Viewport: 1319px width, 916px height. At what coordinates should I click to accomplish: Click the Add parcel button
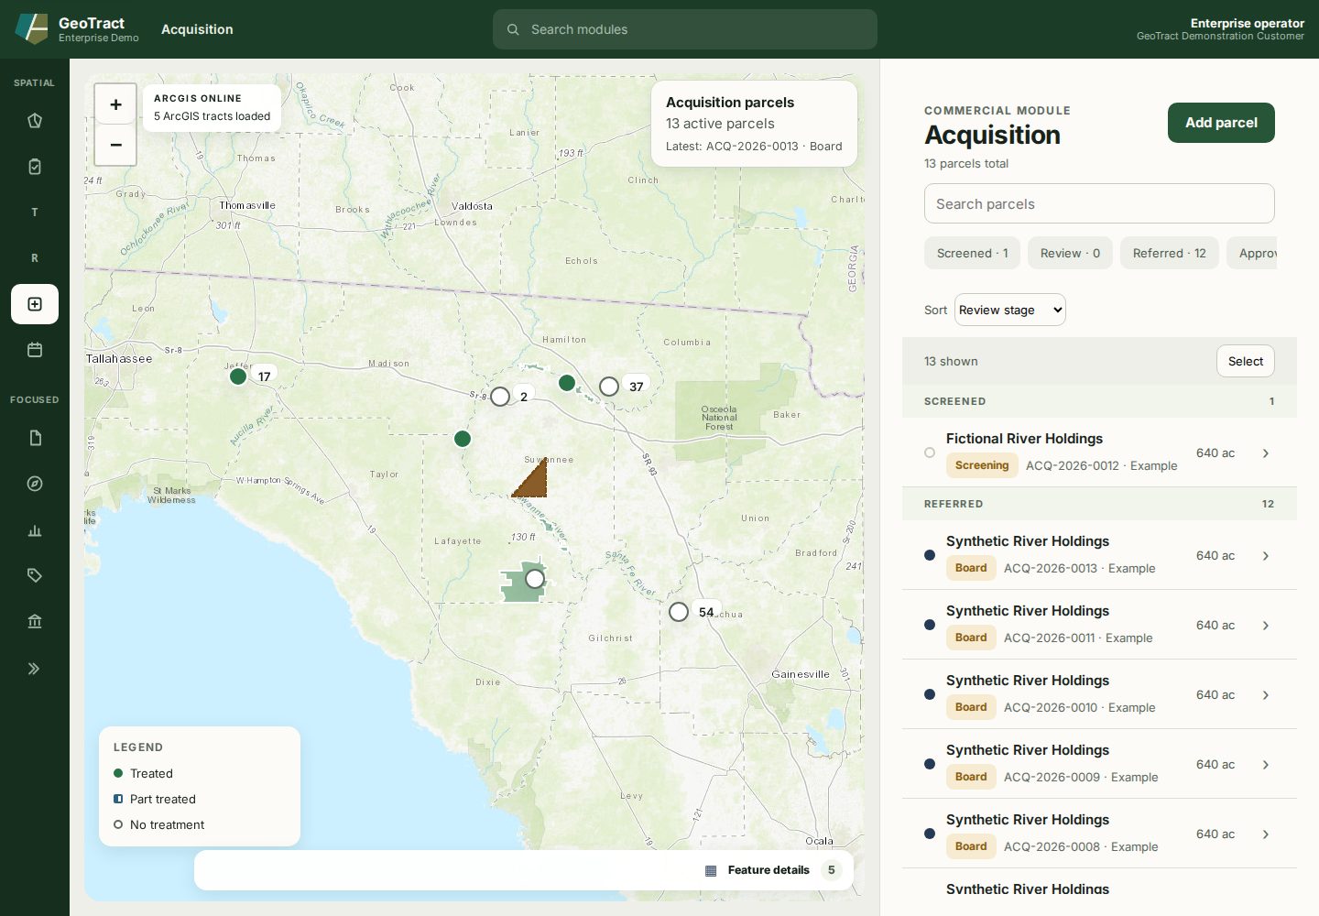(x=1221, y=123)
